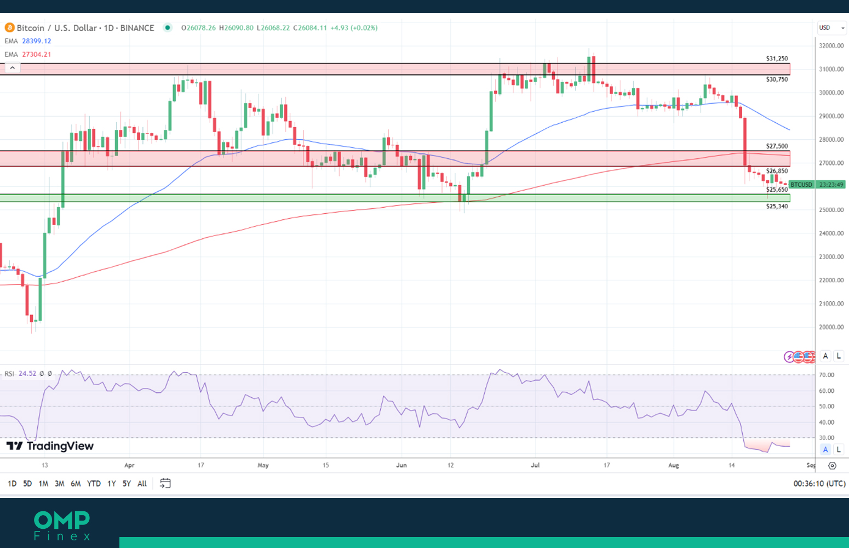Select the EMA 27304.21 indicator legend

pyautogui.click(x=28, y=54)
